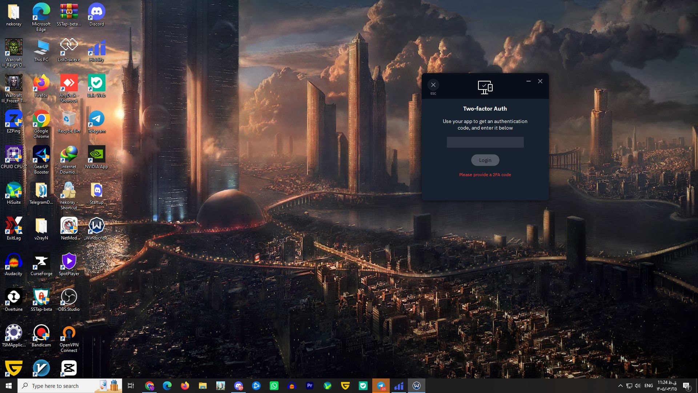The width and height of the screenshot is (698, 393).
Task: Open the Windows Start menu
Action: pyautogui.click(x=9, y=386)
